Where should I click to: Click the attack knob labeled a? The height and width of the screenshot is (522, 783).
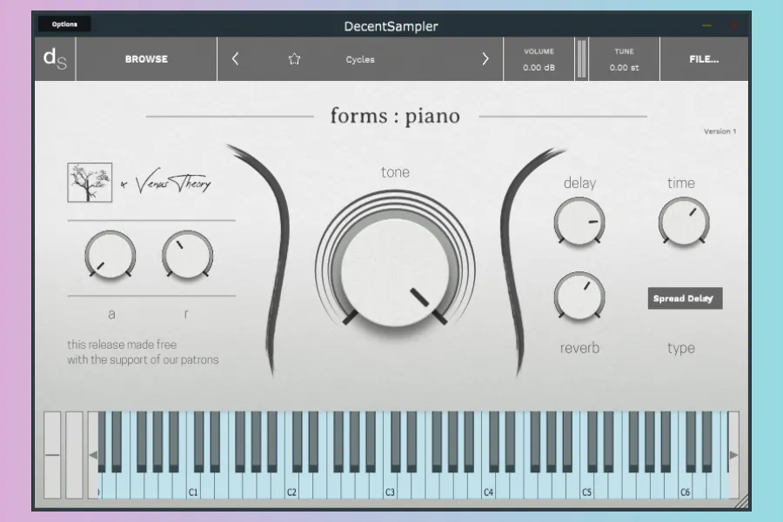point(110,256)
